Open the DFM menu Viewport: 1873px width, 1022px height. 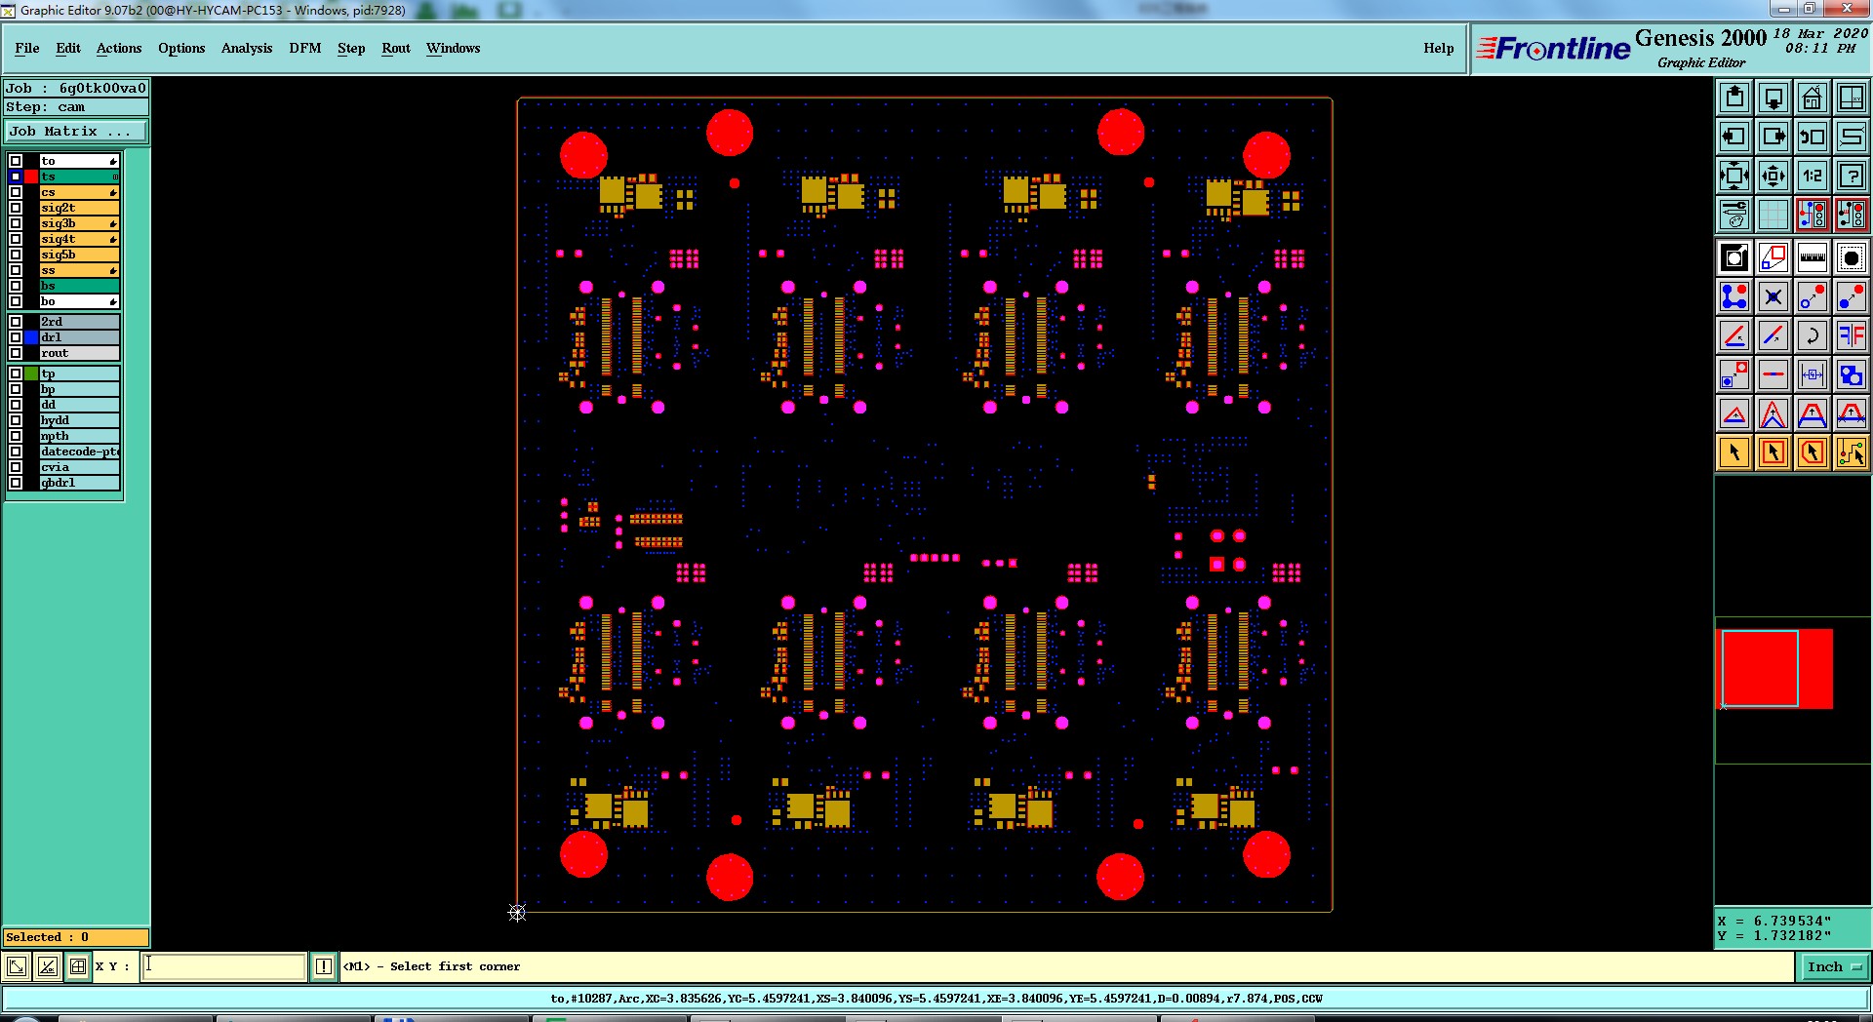pos(305,48)
